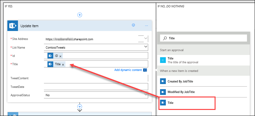The height and width of the screenshot is (116, 255).
Task: Click When a new item is created header
Action: 203,71
